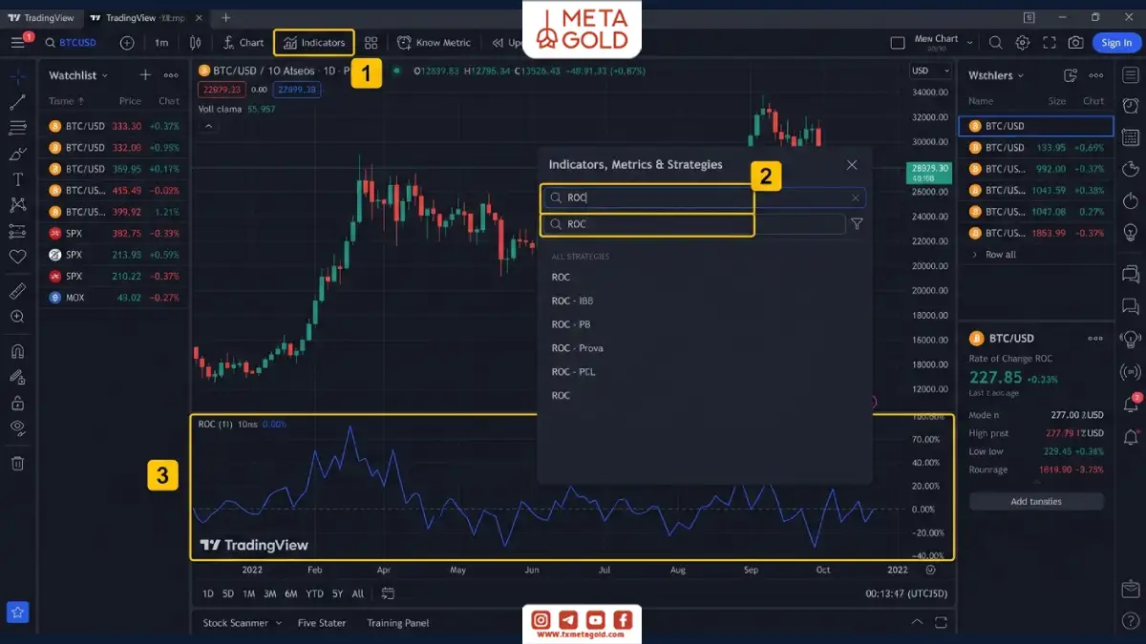
Task: Open the calendar sidebar icon
Action: click(1131, 136)
